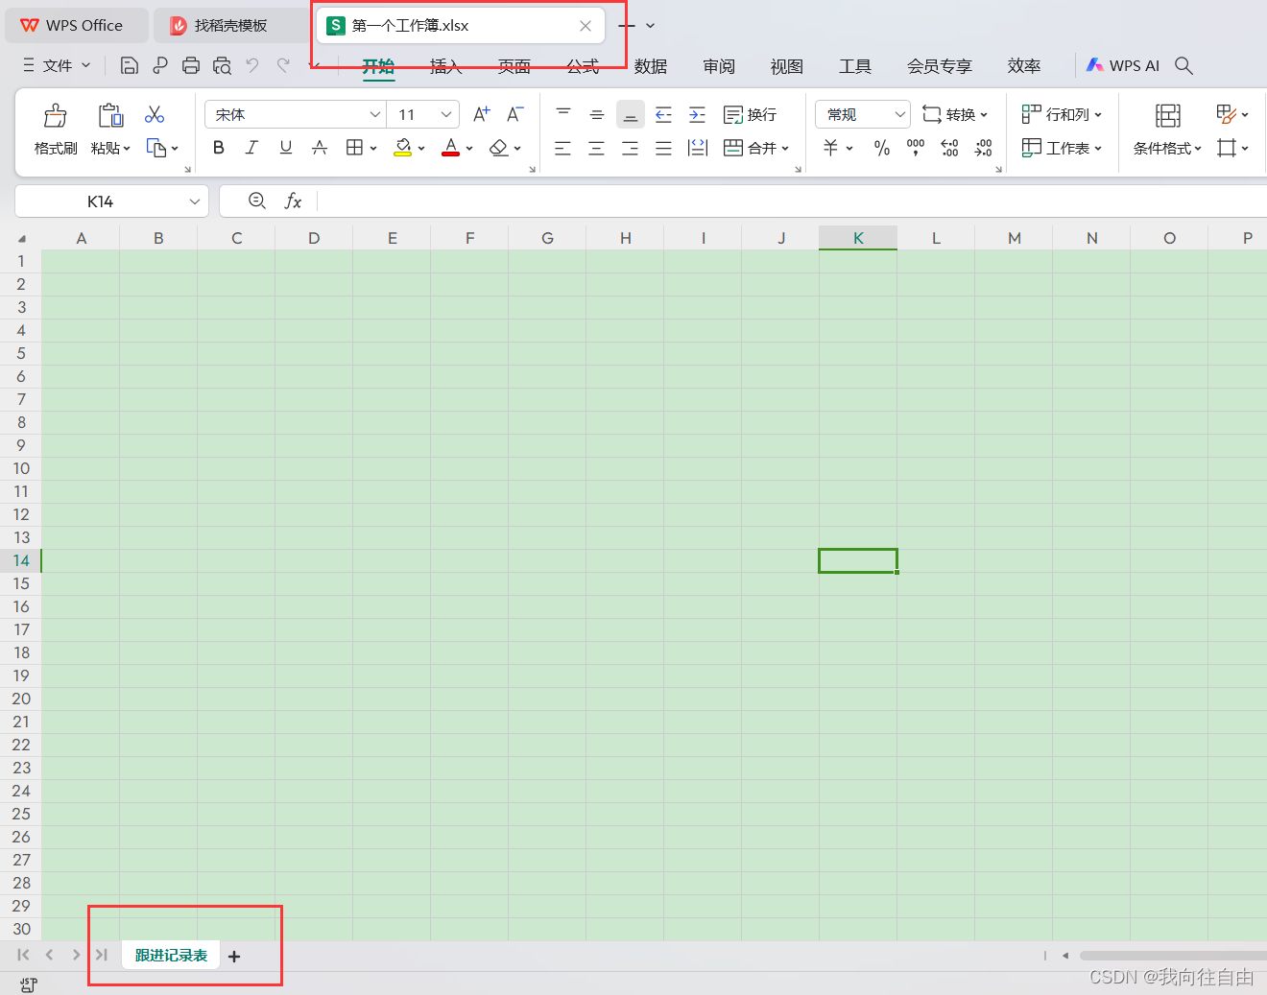Toggle Bold formatting

219,148
